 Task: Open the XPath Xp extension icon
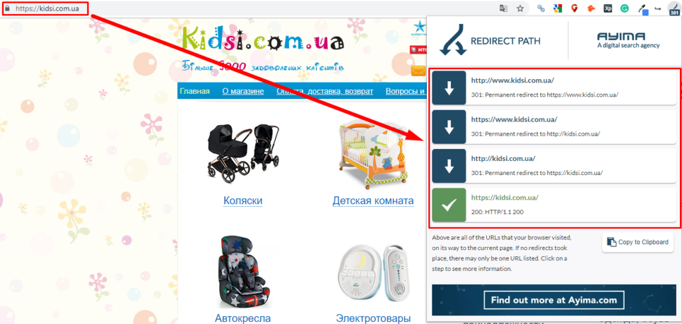point(607,8)
